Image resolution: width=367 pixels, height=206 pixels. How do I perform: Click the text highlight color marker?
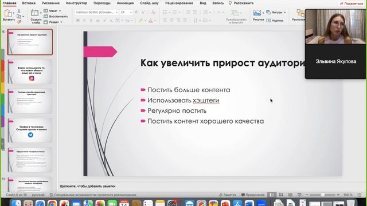click(x=140, y=21)
